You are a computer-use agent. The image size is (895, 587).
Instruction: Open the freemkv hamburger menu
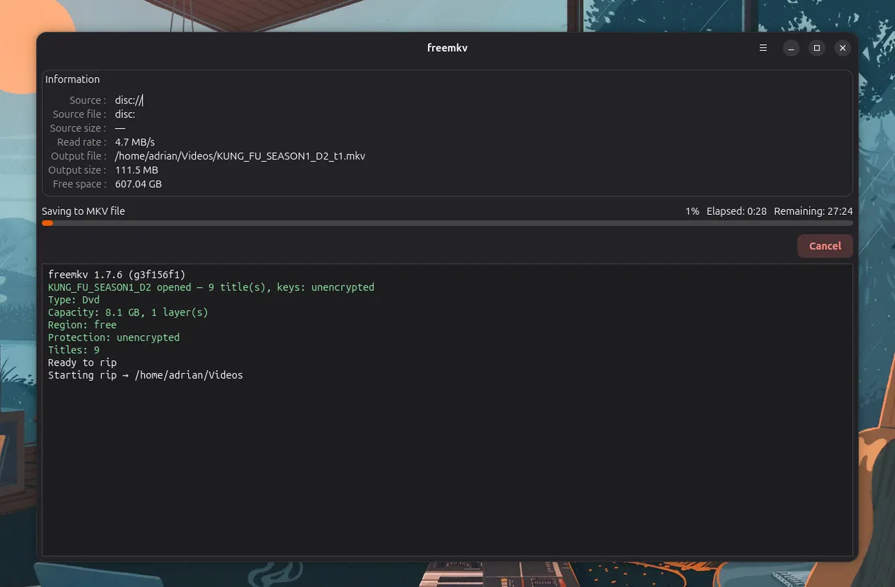pos(763,48)
